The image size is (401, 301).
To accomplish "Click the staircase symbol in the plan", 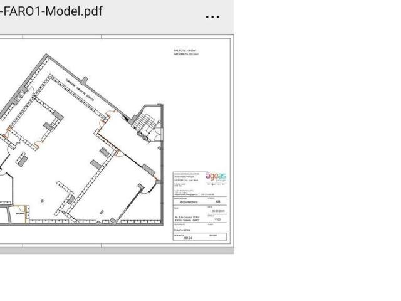I will [143, 122].
